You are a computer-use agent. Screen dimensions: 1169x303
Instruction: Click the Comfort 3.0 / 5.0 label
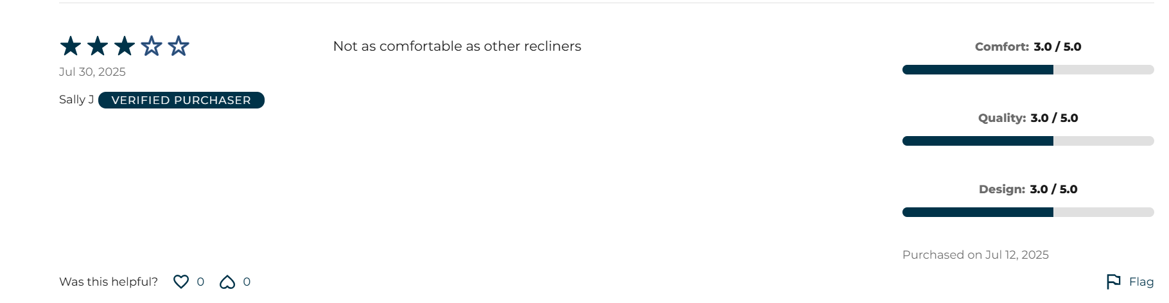tap(1028, 47)
